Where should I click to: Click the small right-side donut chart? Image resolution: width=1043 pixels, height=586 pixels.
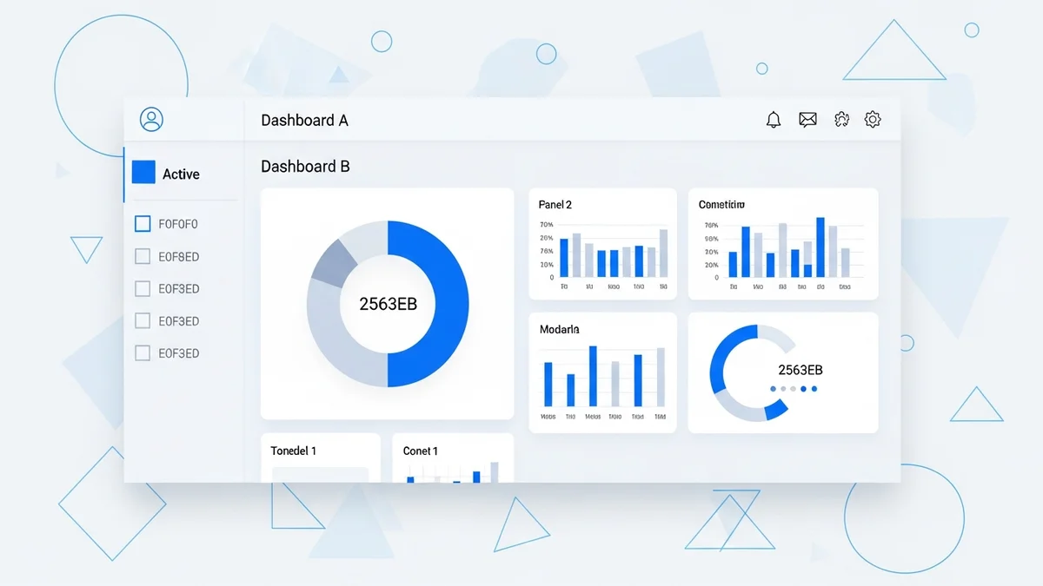click(x=745, y=372)
